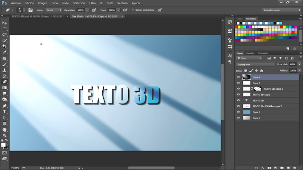The width and height of the screenshot is (303, 170).
Task: Open the Superponer blend mode dropdown
Action: coord(256,64)
